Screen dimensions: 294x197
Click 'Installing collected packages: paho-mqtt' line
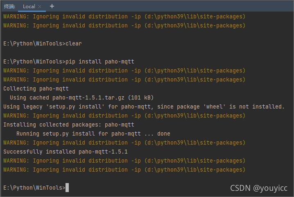[69, 125]
